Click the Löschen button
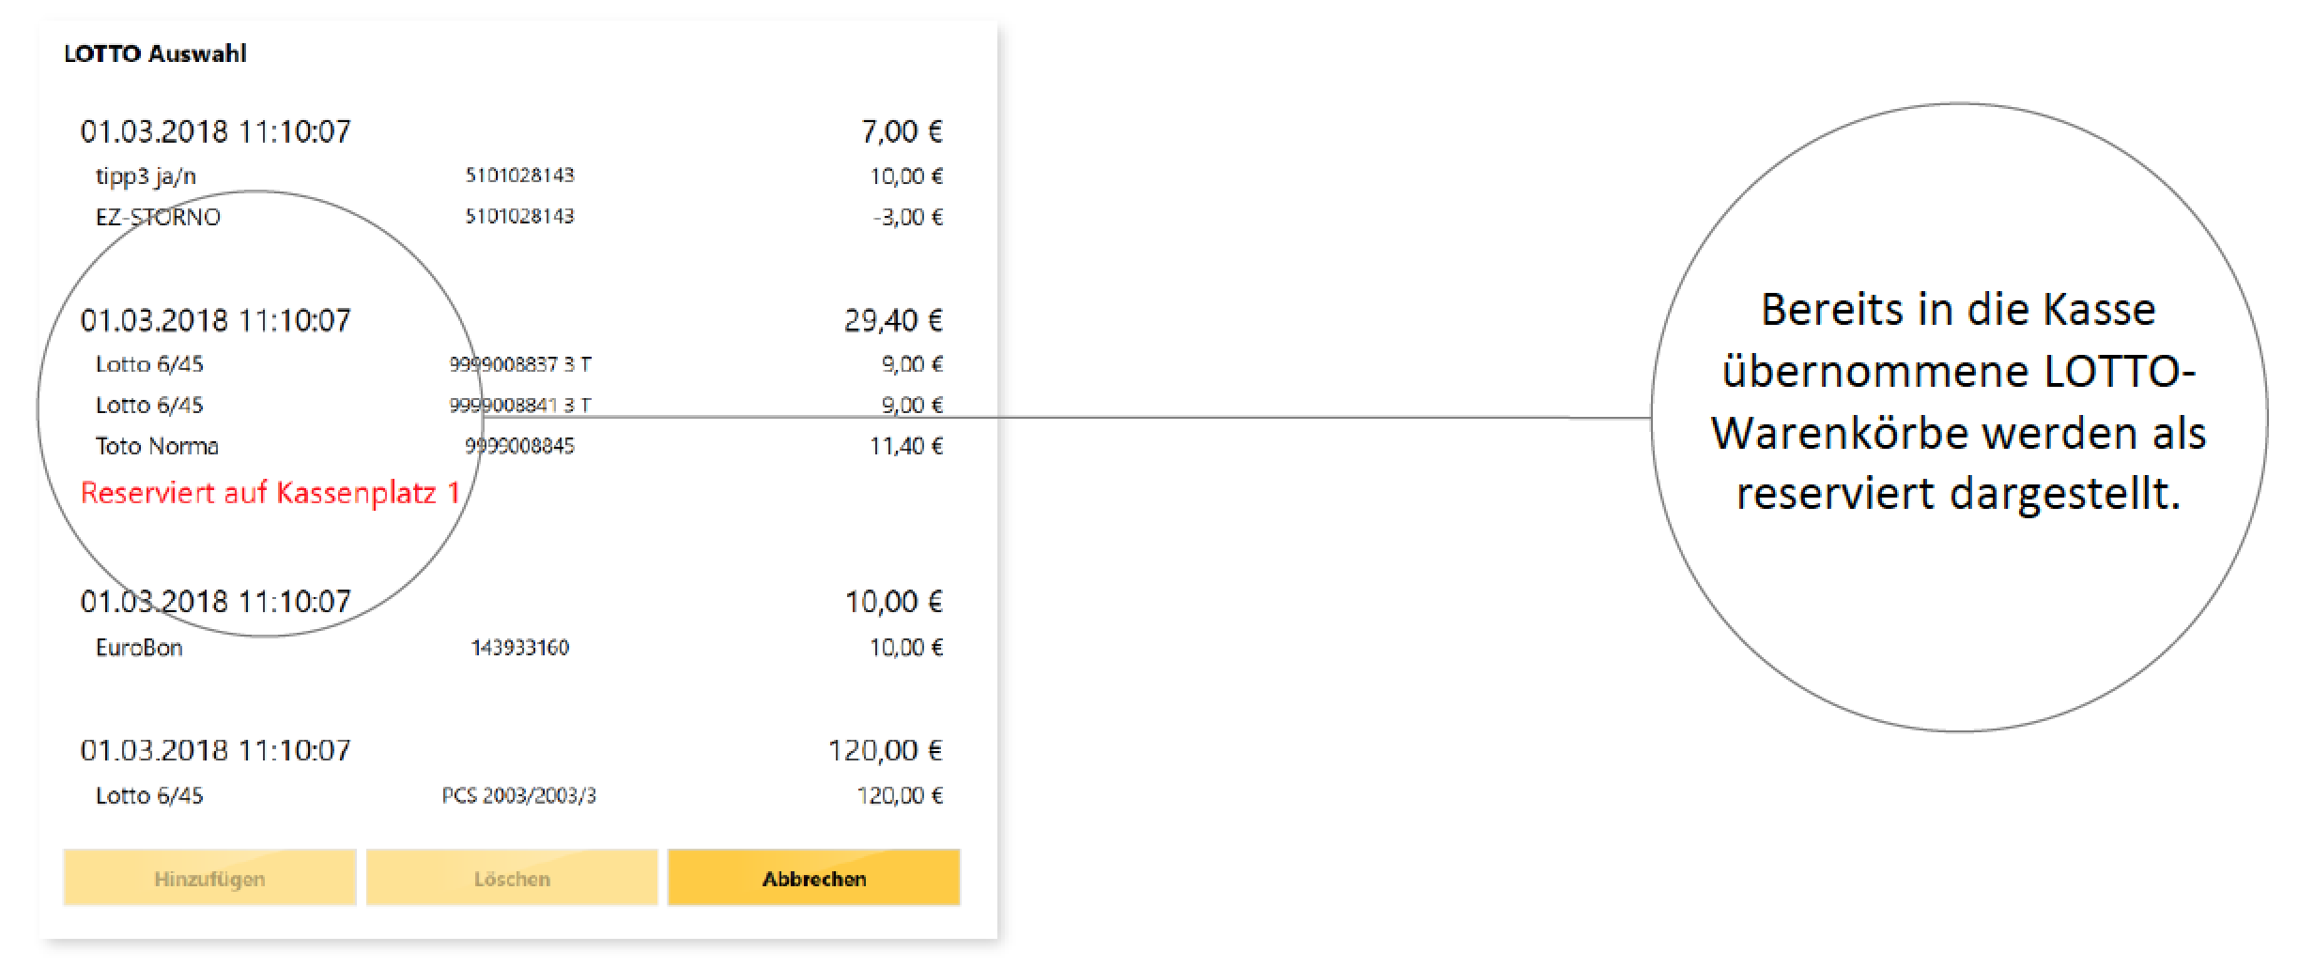The width and height of the screenshot is (2314, 967). 512,878
